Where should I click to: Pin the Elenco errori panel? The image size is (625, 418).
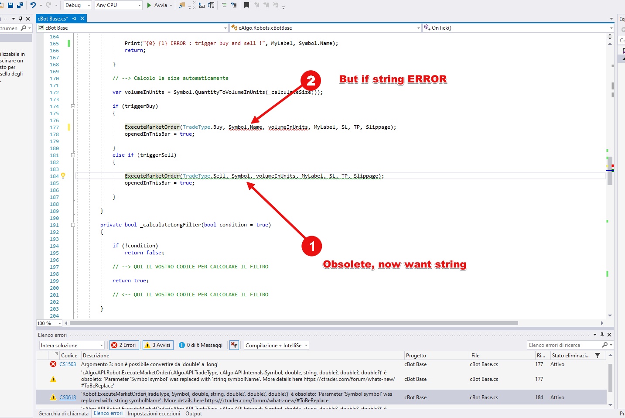pos(602,335)
